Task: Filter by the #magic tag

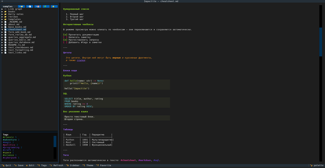Action: pos(7,143)
